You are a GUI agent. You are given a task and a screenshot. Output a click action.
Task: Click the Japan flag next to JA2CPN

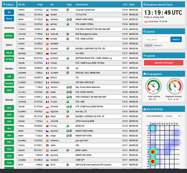click(x=47, y=121)
